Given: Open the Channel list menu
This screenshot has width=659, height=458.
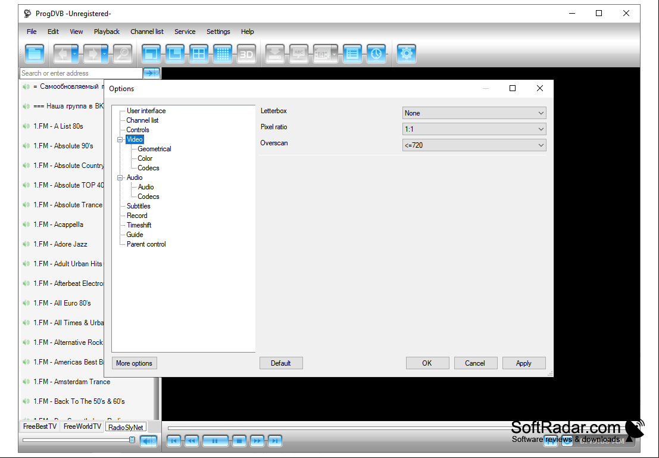Looking at the screenshot, I should point(146,32).
